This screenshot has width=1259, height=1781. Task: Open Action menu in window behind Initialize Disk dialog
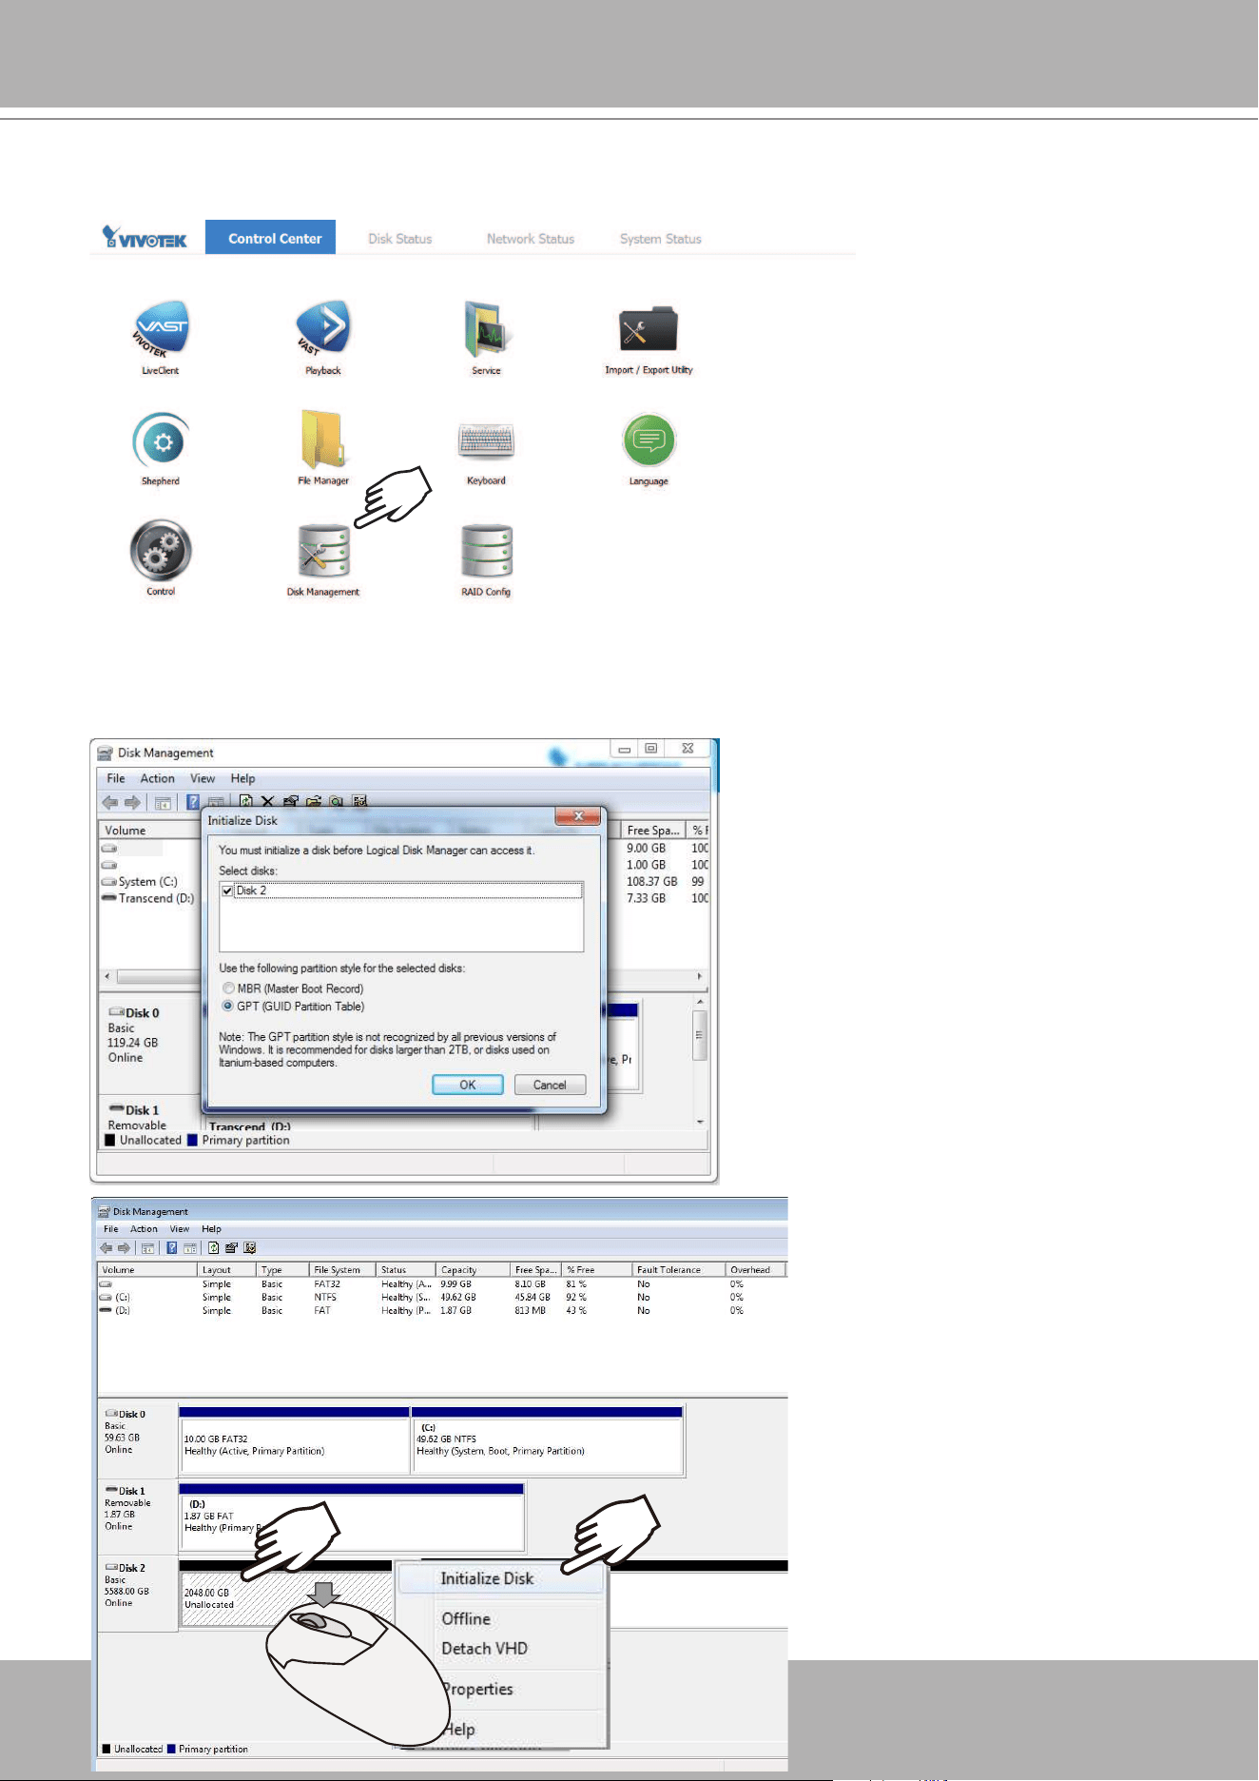tap(158, 778)
